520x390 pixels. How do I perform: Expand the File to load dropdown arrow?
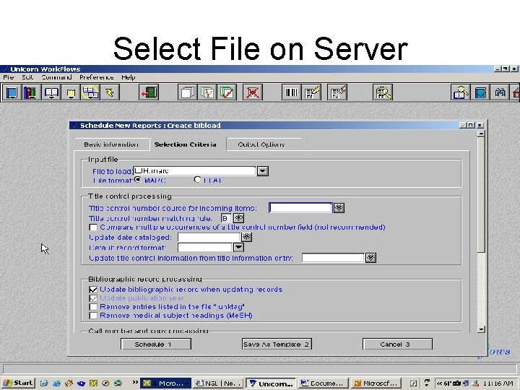pos(263,171)
